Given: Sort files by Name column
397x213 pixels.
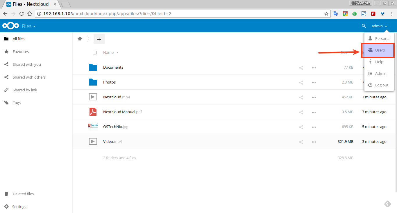Looking at the screenshot, I should point(108,53).
